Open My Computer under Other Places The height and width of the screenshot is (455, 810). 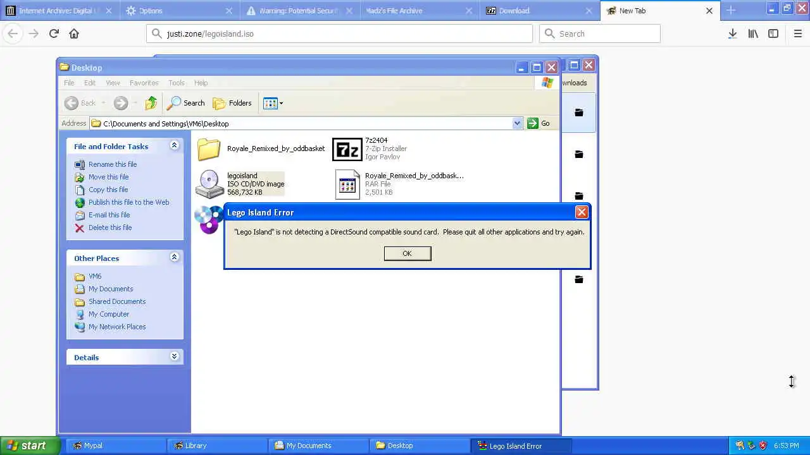[109, 314]
